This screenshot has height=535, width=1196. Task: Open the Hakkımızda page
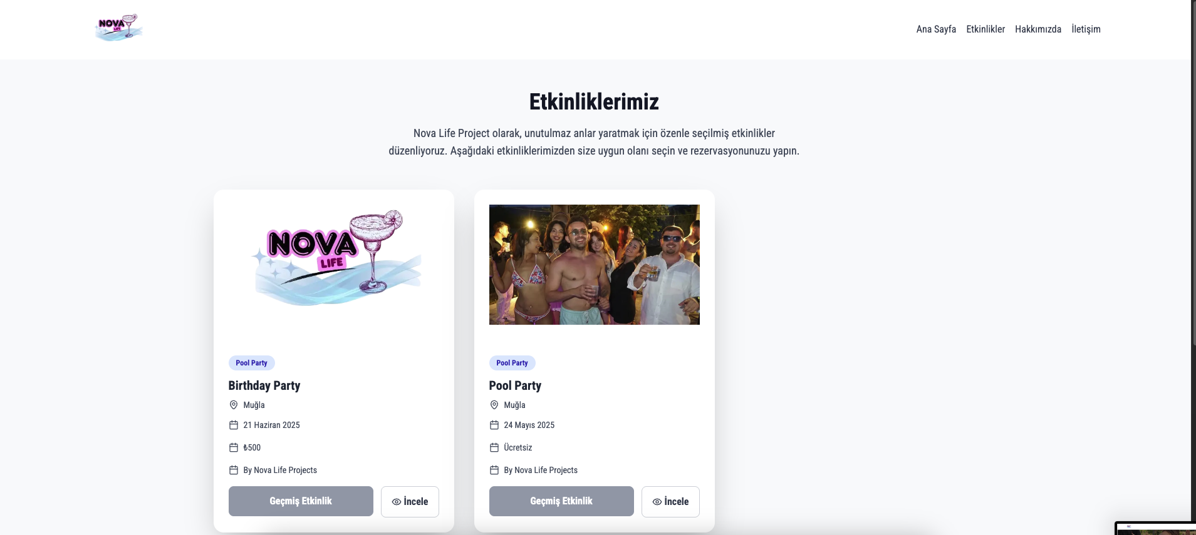[x=1038, y=29]
